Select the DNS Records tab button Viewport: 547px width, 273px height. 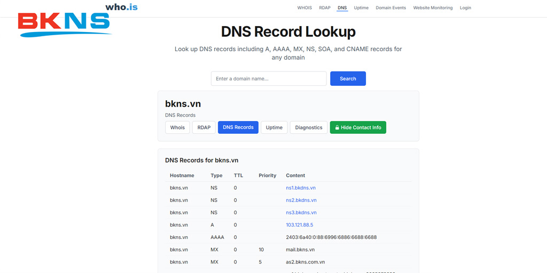pyautogui.click(x=238, y=128)
